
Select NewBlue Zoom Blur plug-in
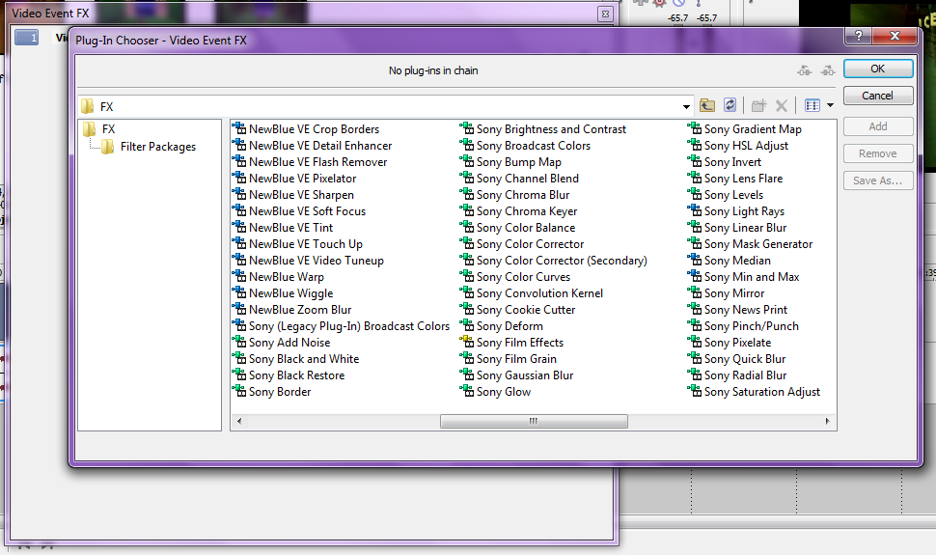pyautogui.click(x=292, y=310)
